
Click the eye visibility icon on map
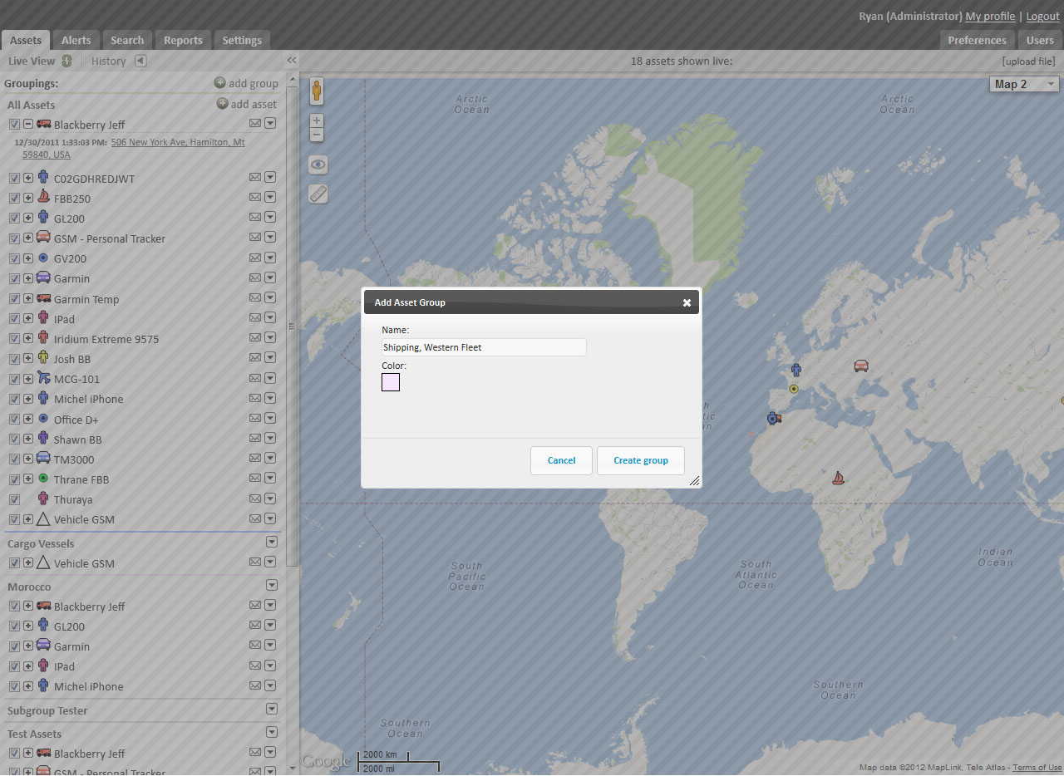click(318, 165)
